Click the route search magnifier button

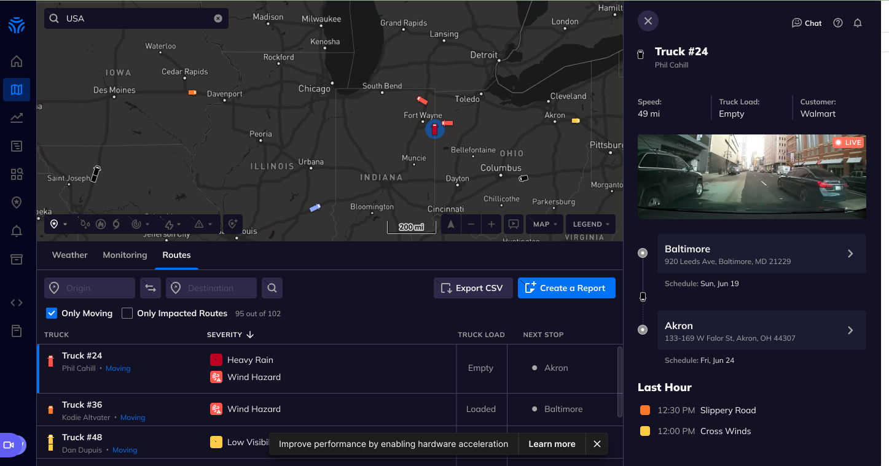click(272, 288)
